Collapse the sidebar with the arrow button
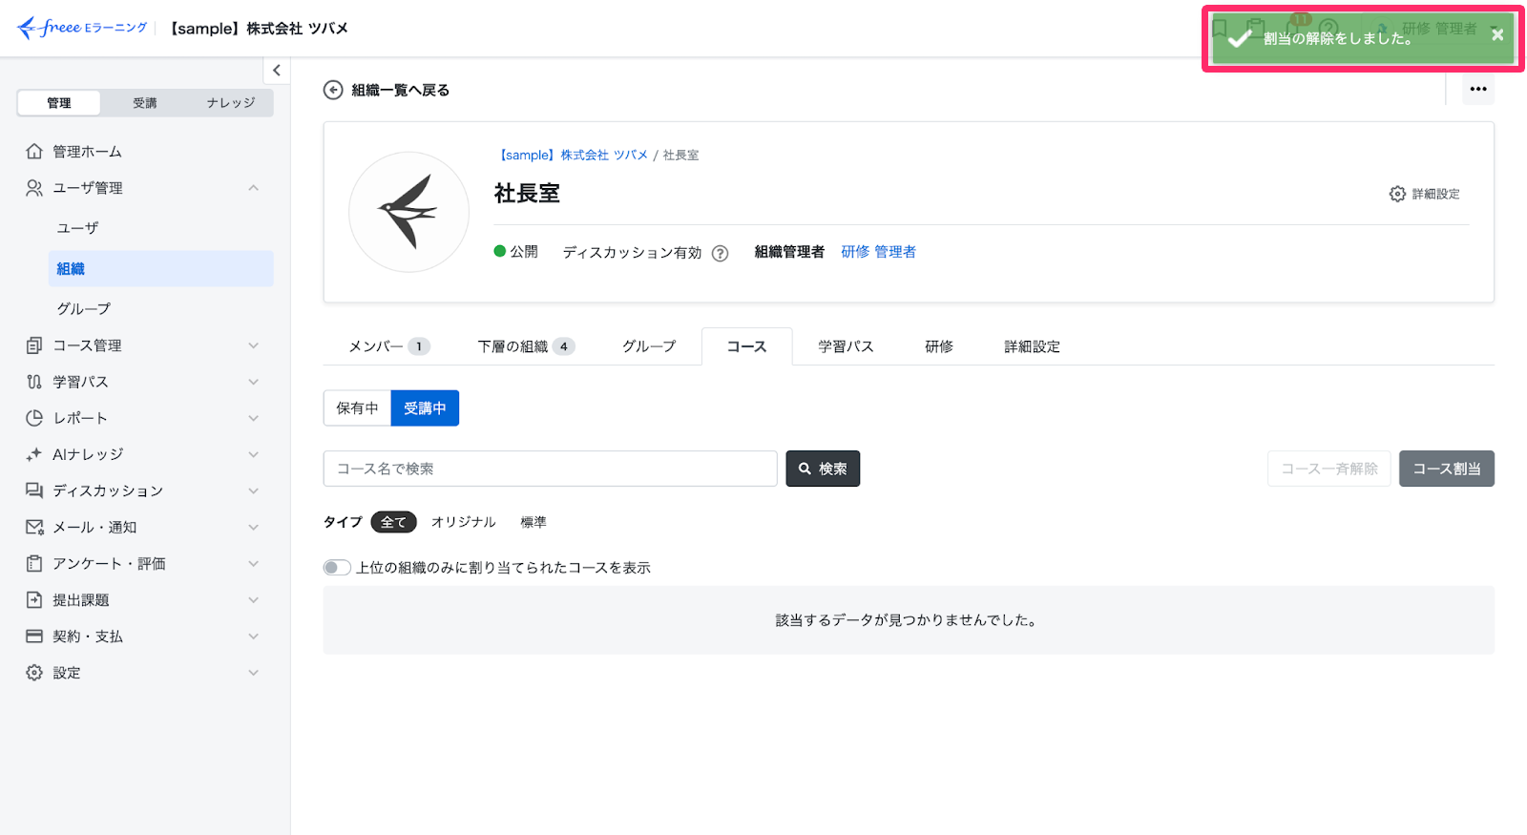Image resolution: width=1527 pixels, height=835 pixels. [x=277, y=71]
